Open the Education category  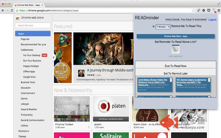pos(26,88)
